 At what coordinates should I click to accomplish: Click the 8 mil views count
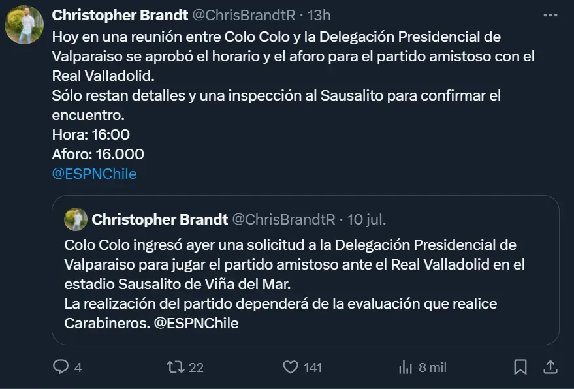432,367
